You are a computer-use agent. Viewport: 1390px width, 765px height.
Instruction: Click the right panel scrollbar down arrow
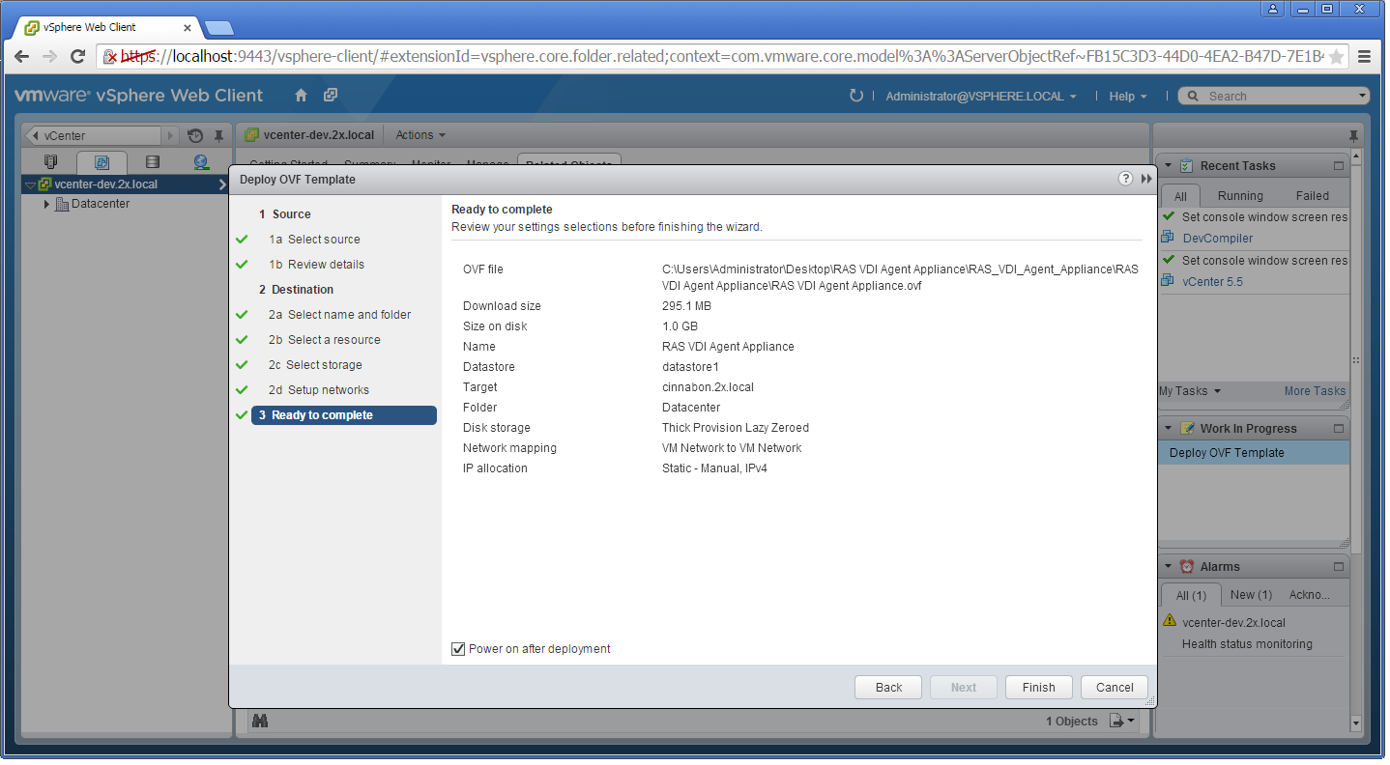pos(1355,722)
